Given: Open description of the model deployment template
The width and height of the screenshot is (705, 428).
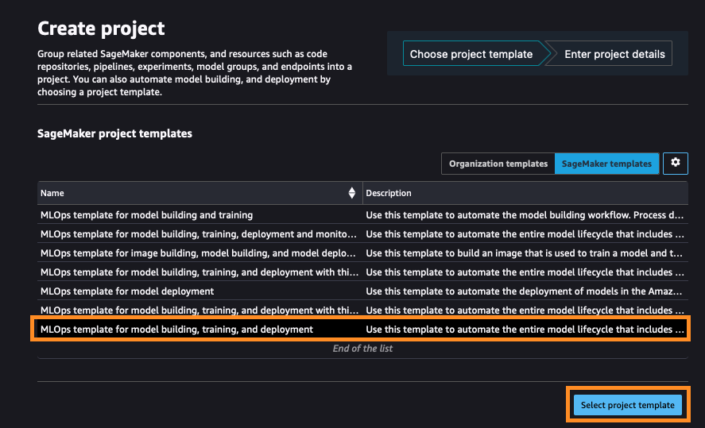Looking at the screenshot, I should click(524, 291).
